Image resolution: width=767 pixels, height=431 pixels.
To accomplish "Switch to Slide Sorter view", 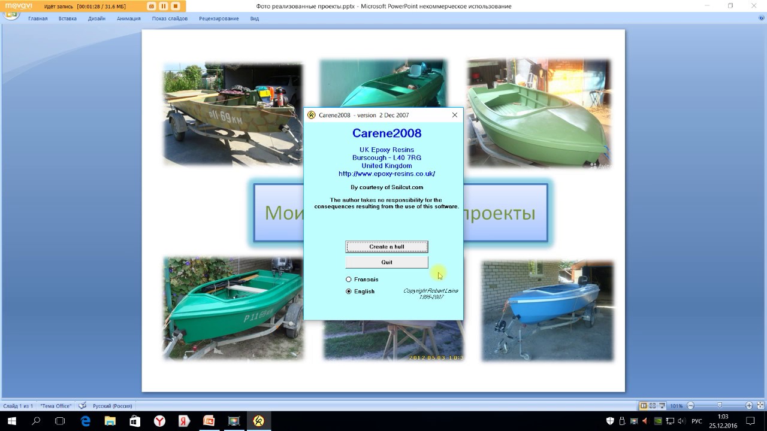I will (x=653, y=406).
